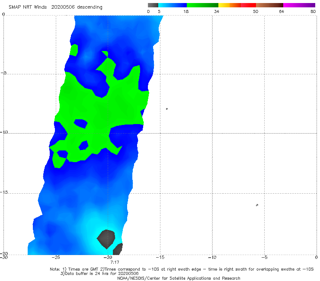Viewport: 320px width, 281px height.
Task: Click the "-15" longitude label on the horizontal axis
Action: coord(160,257)
